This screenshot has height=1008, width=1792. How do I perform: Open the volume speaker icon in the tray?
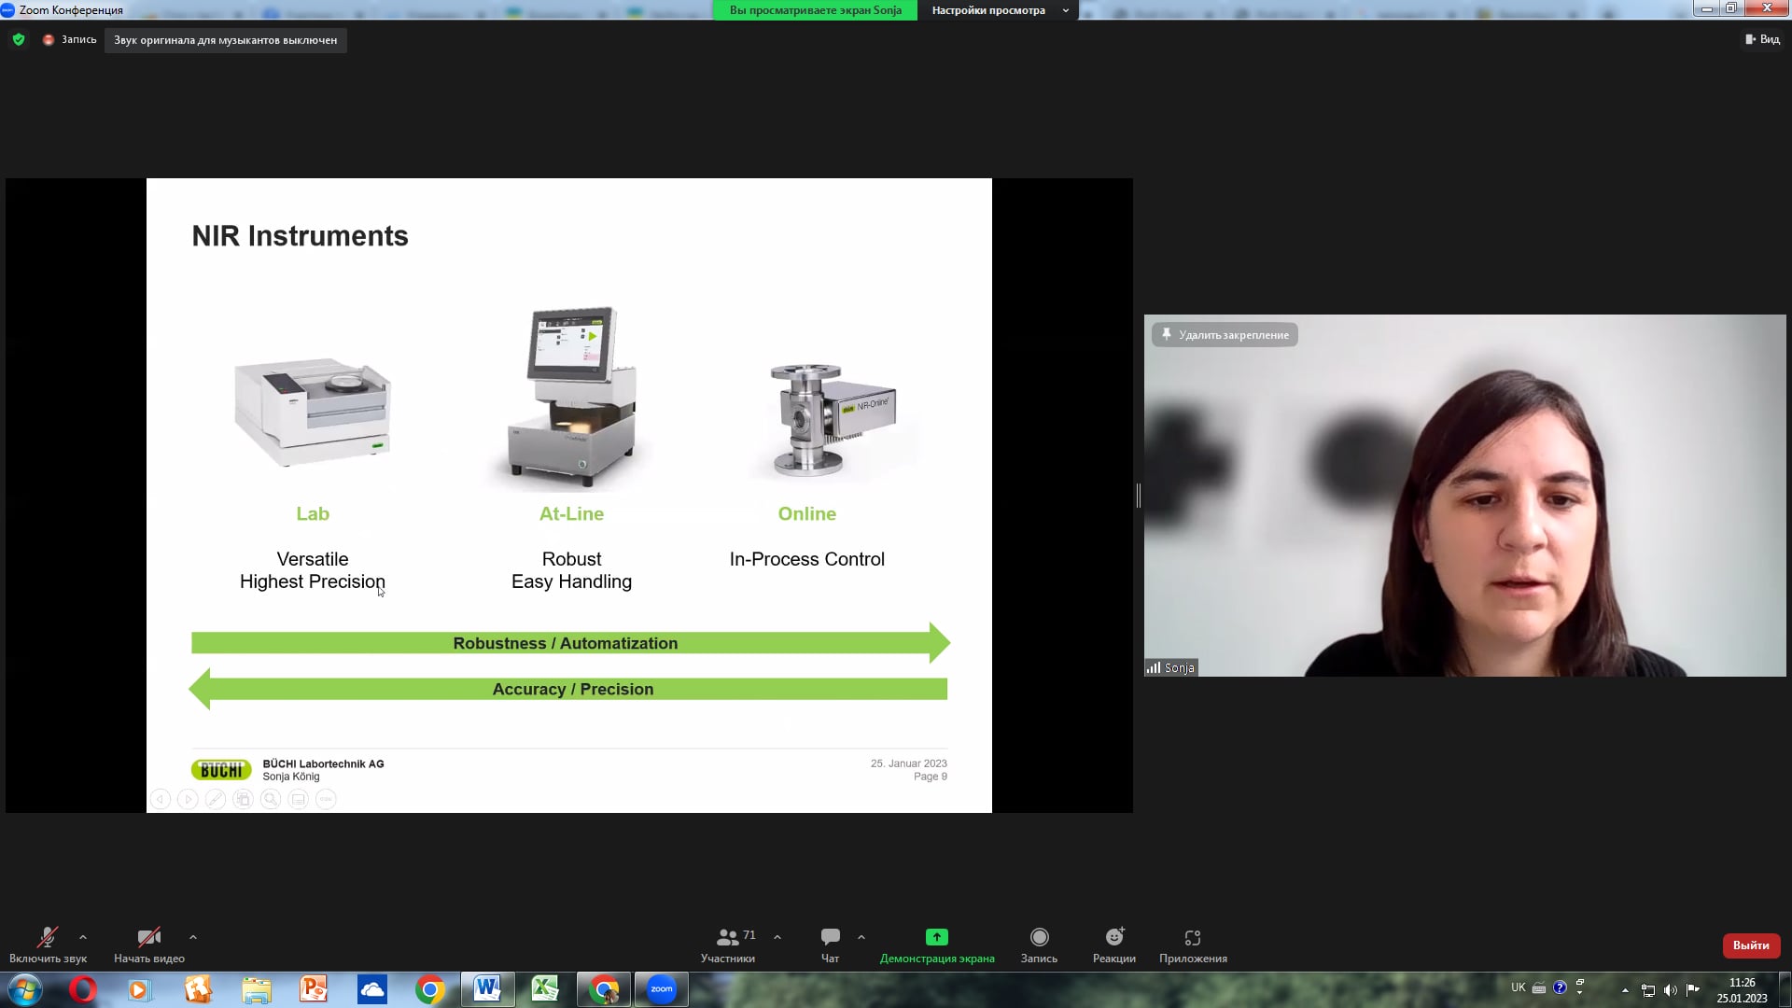point(1671,989)
